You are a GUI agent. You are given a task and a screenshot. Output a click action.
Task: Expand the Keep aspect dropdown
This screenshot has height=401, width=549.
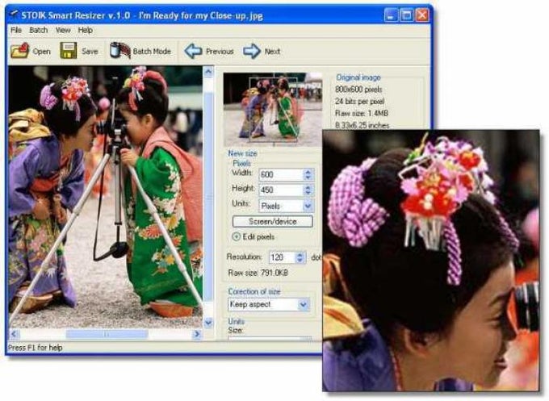[x=269, y=304]
